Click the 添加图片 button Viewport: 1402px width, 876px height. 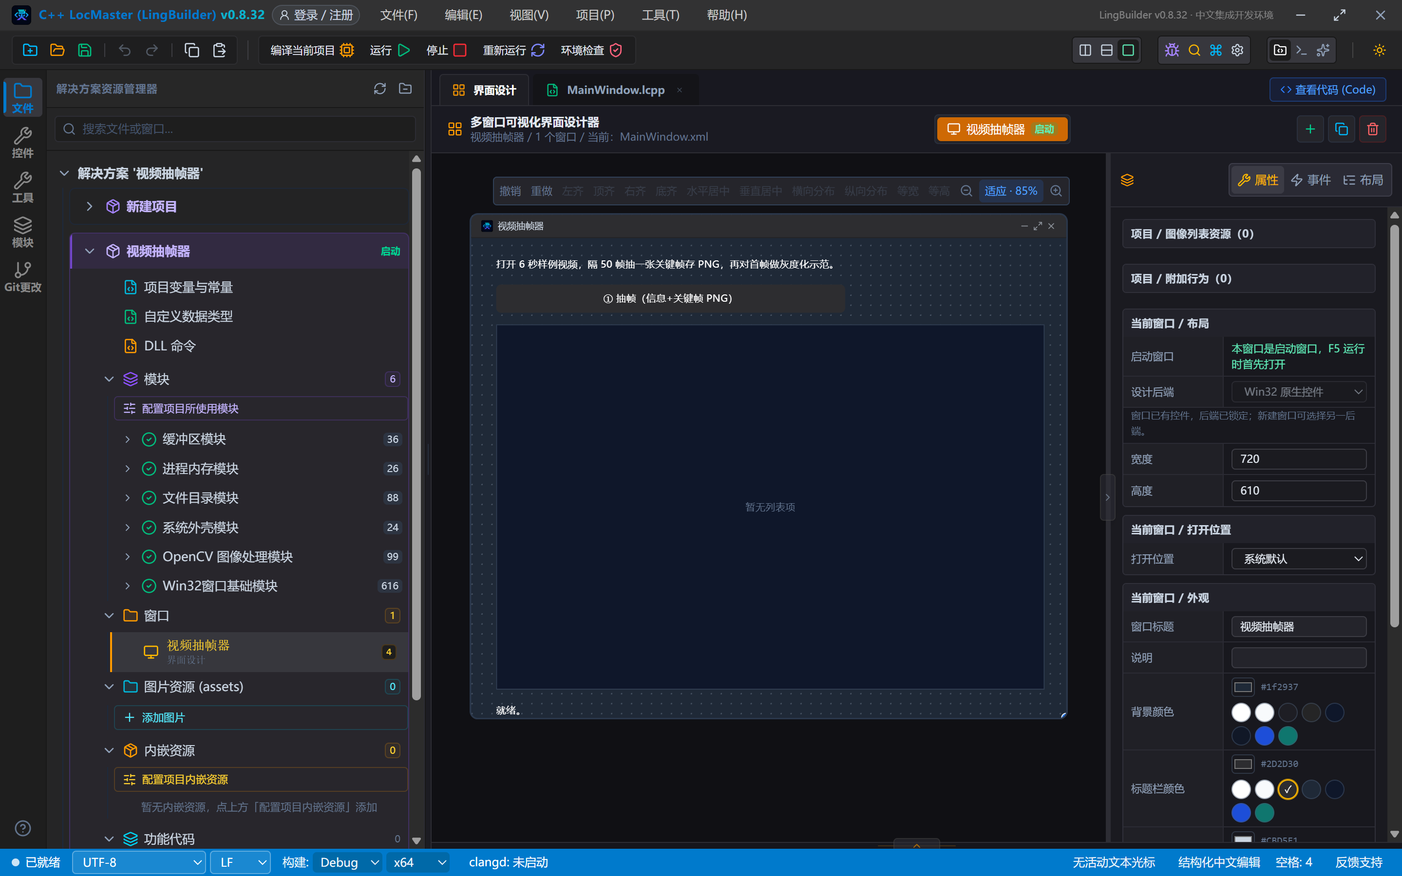pyautogui.click(x=261, y=717)
